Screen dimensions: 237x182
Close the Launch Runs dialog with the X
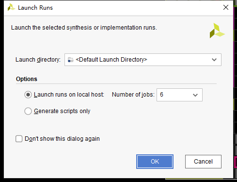[226, 7]
